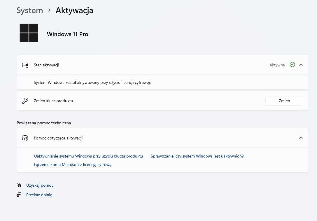The width and height of the screenshot is (317, 221).
Task: Click the Aktywacja breadcrumb title
Action: (74, 10)
